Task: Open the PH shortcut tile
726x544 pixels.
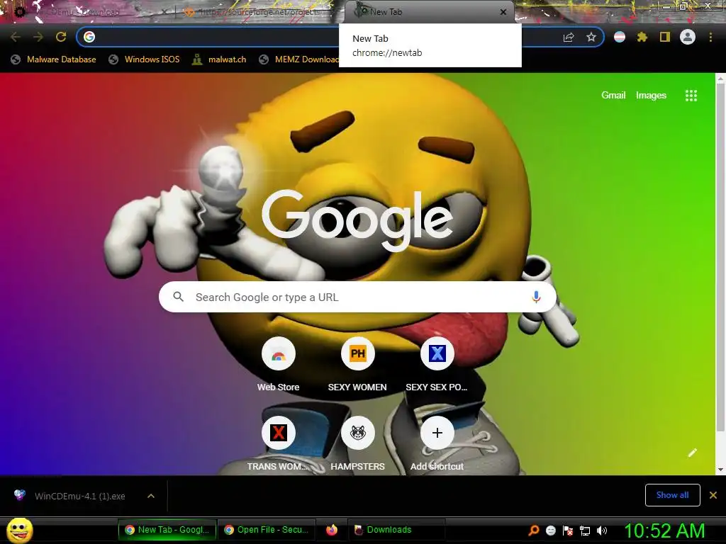Action: (x=357, y=354)
